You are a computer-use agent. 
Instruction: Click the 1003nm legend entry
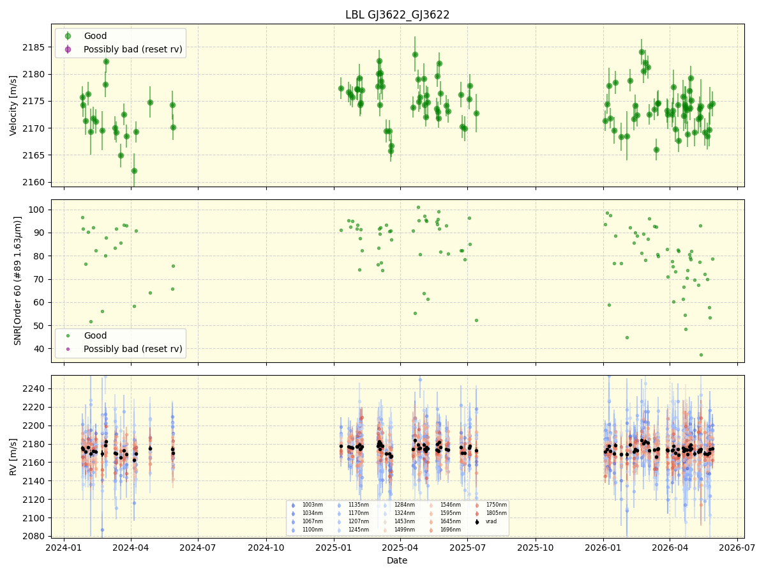coord(312,505)
